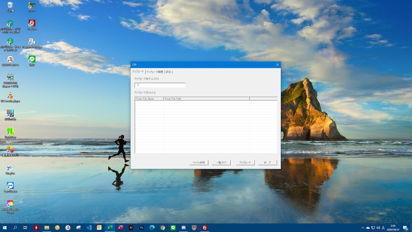Select the アップロード tab in the FTP dialog
Screen dimensions: 412x232
click(x=138, y=72)
